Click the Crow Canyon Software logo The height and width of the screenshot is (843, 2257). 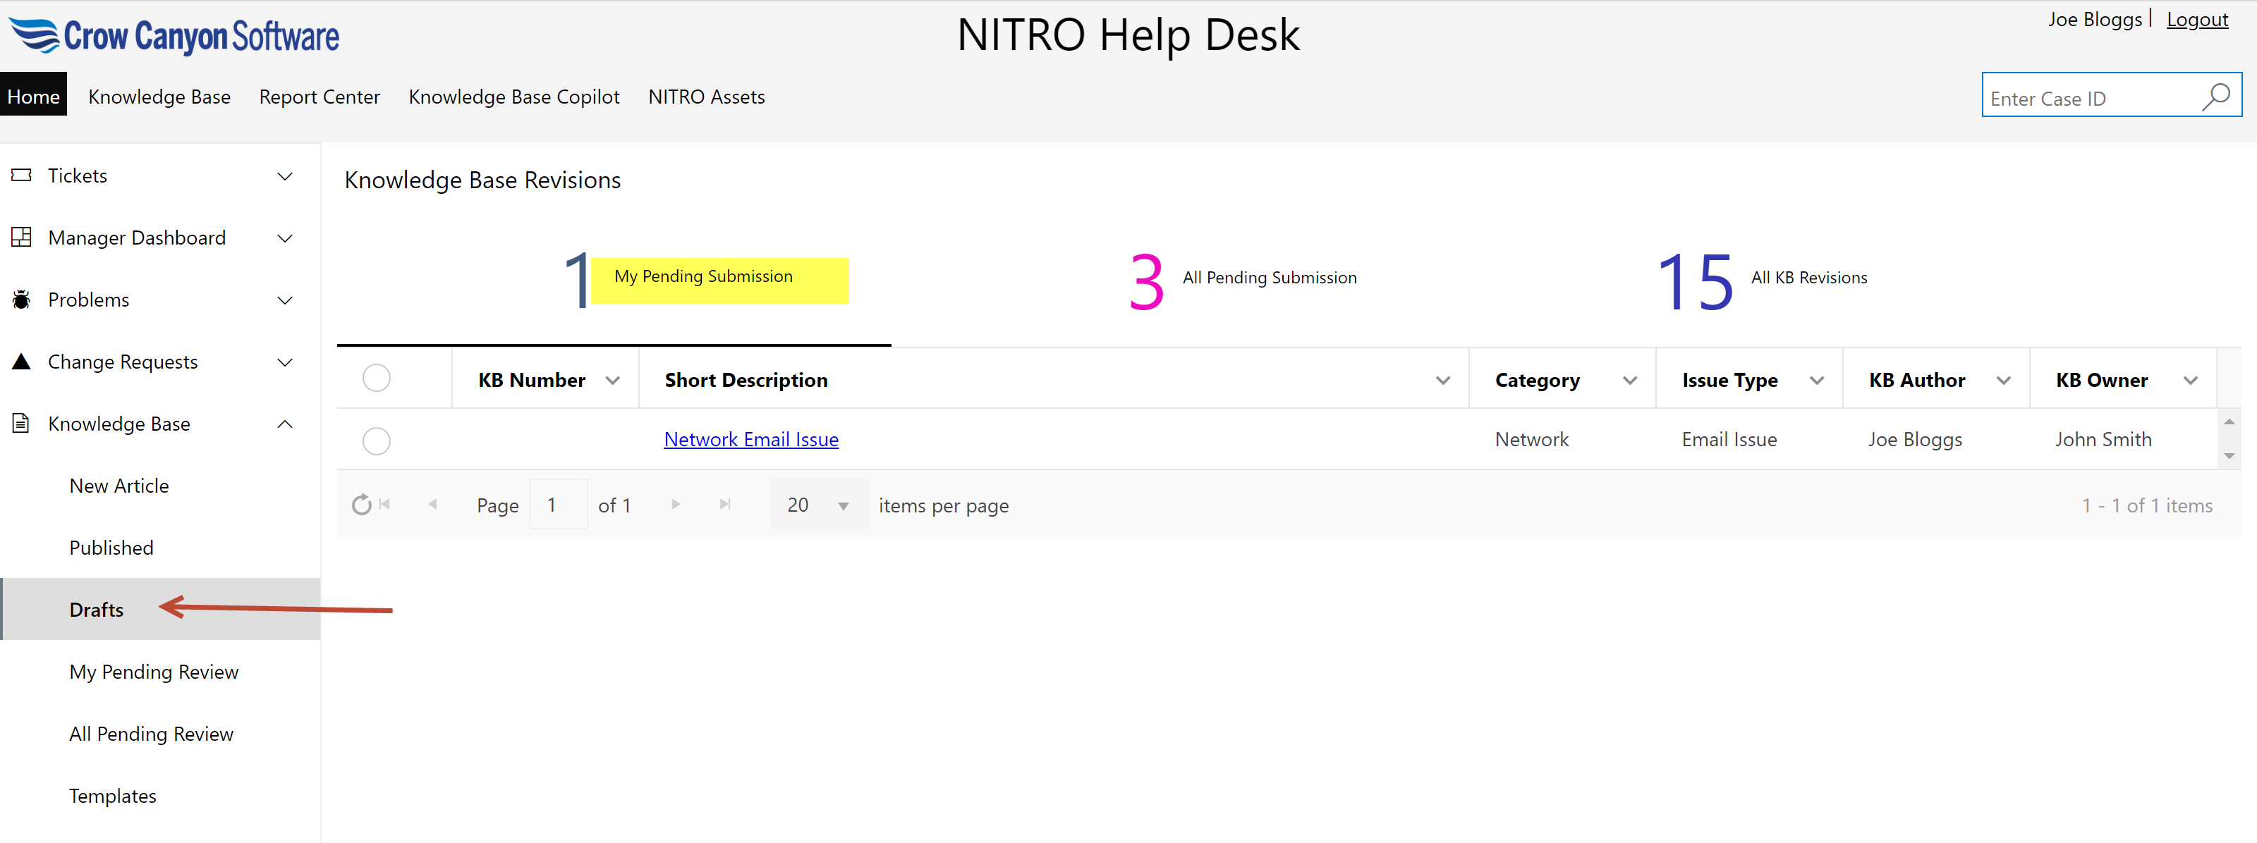174,36
